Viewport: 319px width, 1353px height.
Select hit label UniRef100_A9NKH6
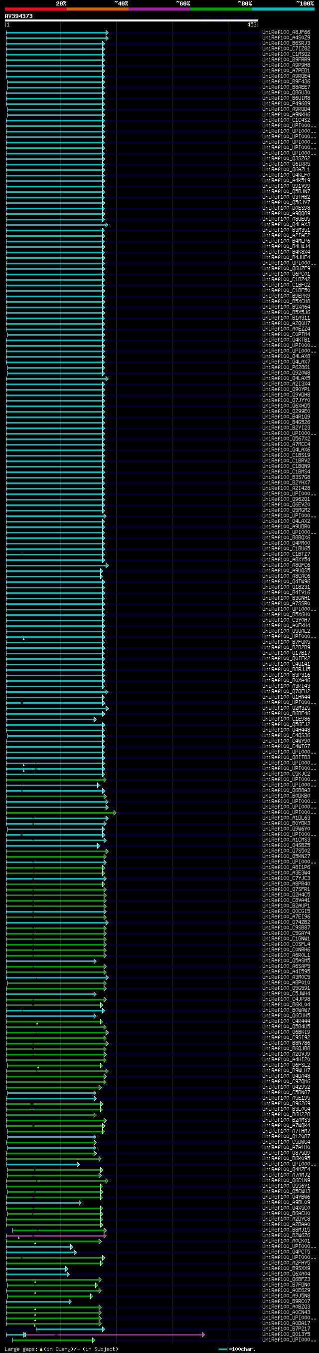click(x=286, y=115)
